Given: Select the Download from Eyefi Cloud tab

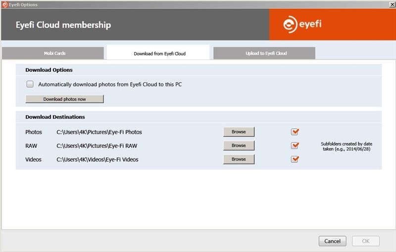Looking at the screenshot, I should [x=158, y=52].
